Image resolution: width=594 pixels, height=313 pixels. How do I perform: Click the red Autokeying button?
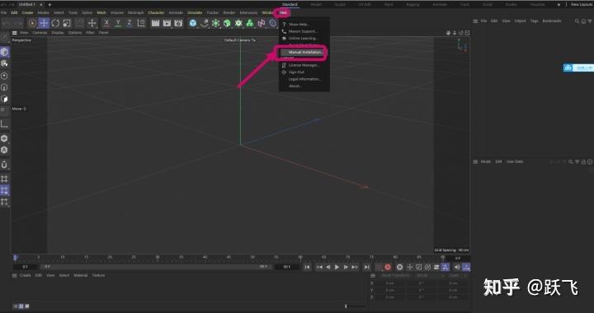[388, 267]
